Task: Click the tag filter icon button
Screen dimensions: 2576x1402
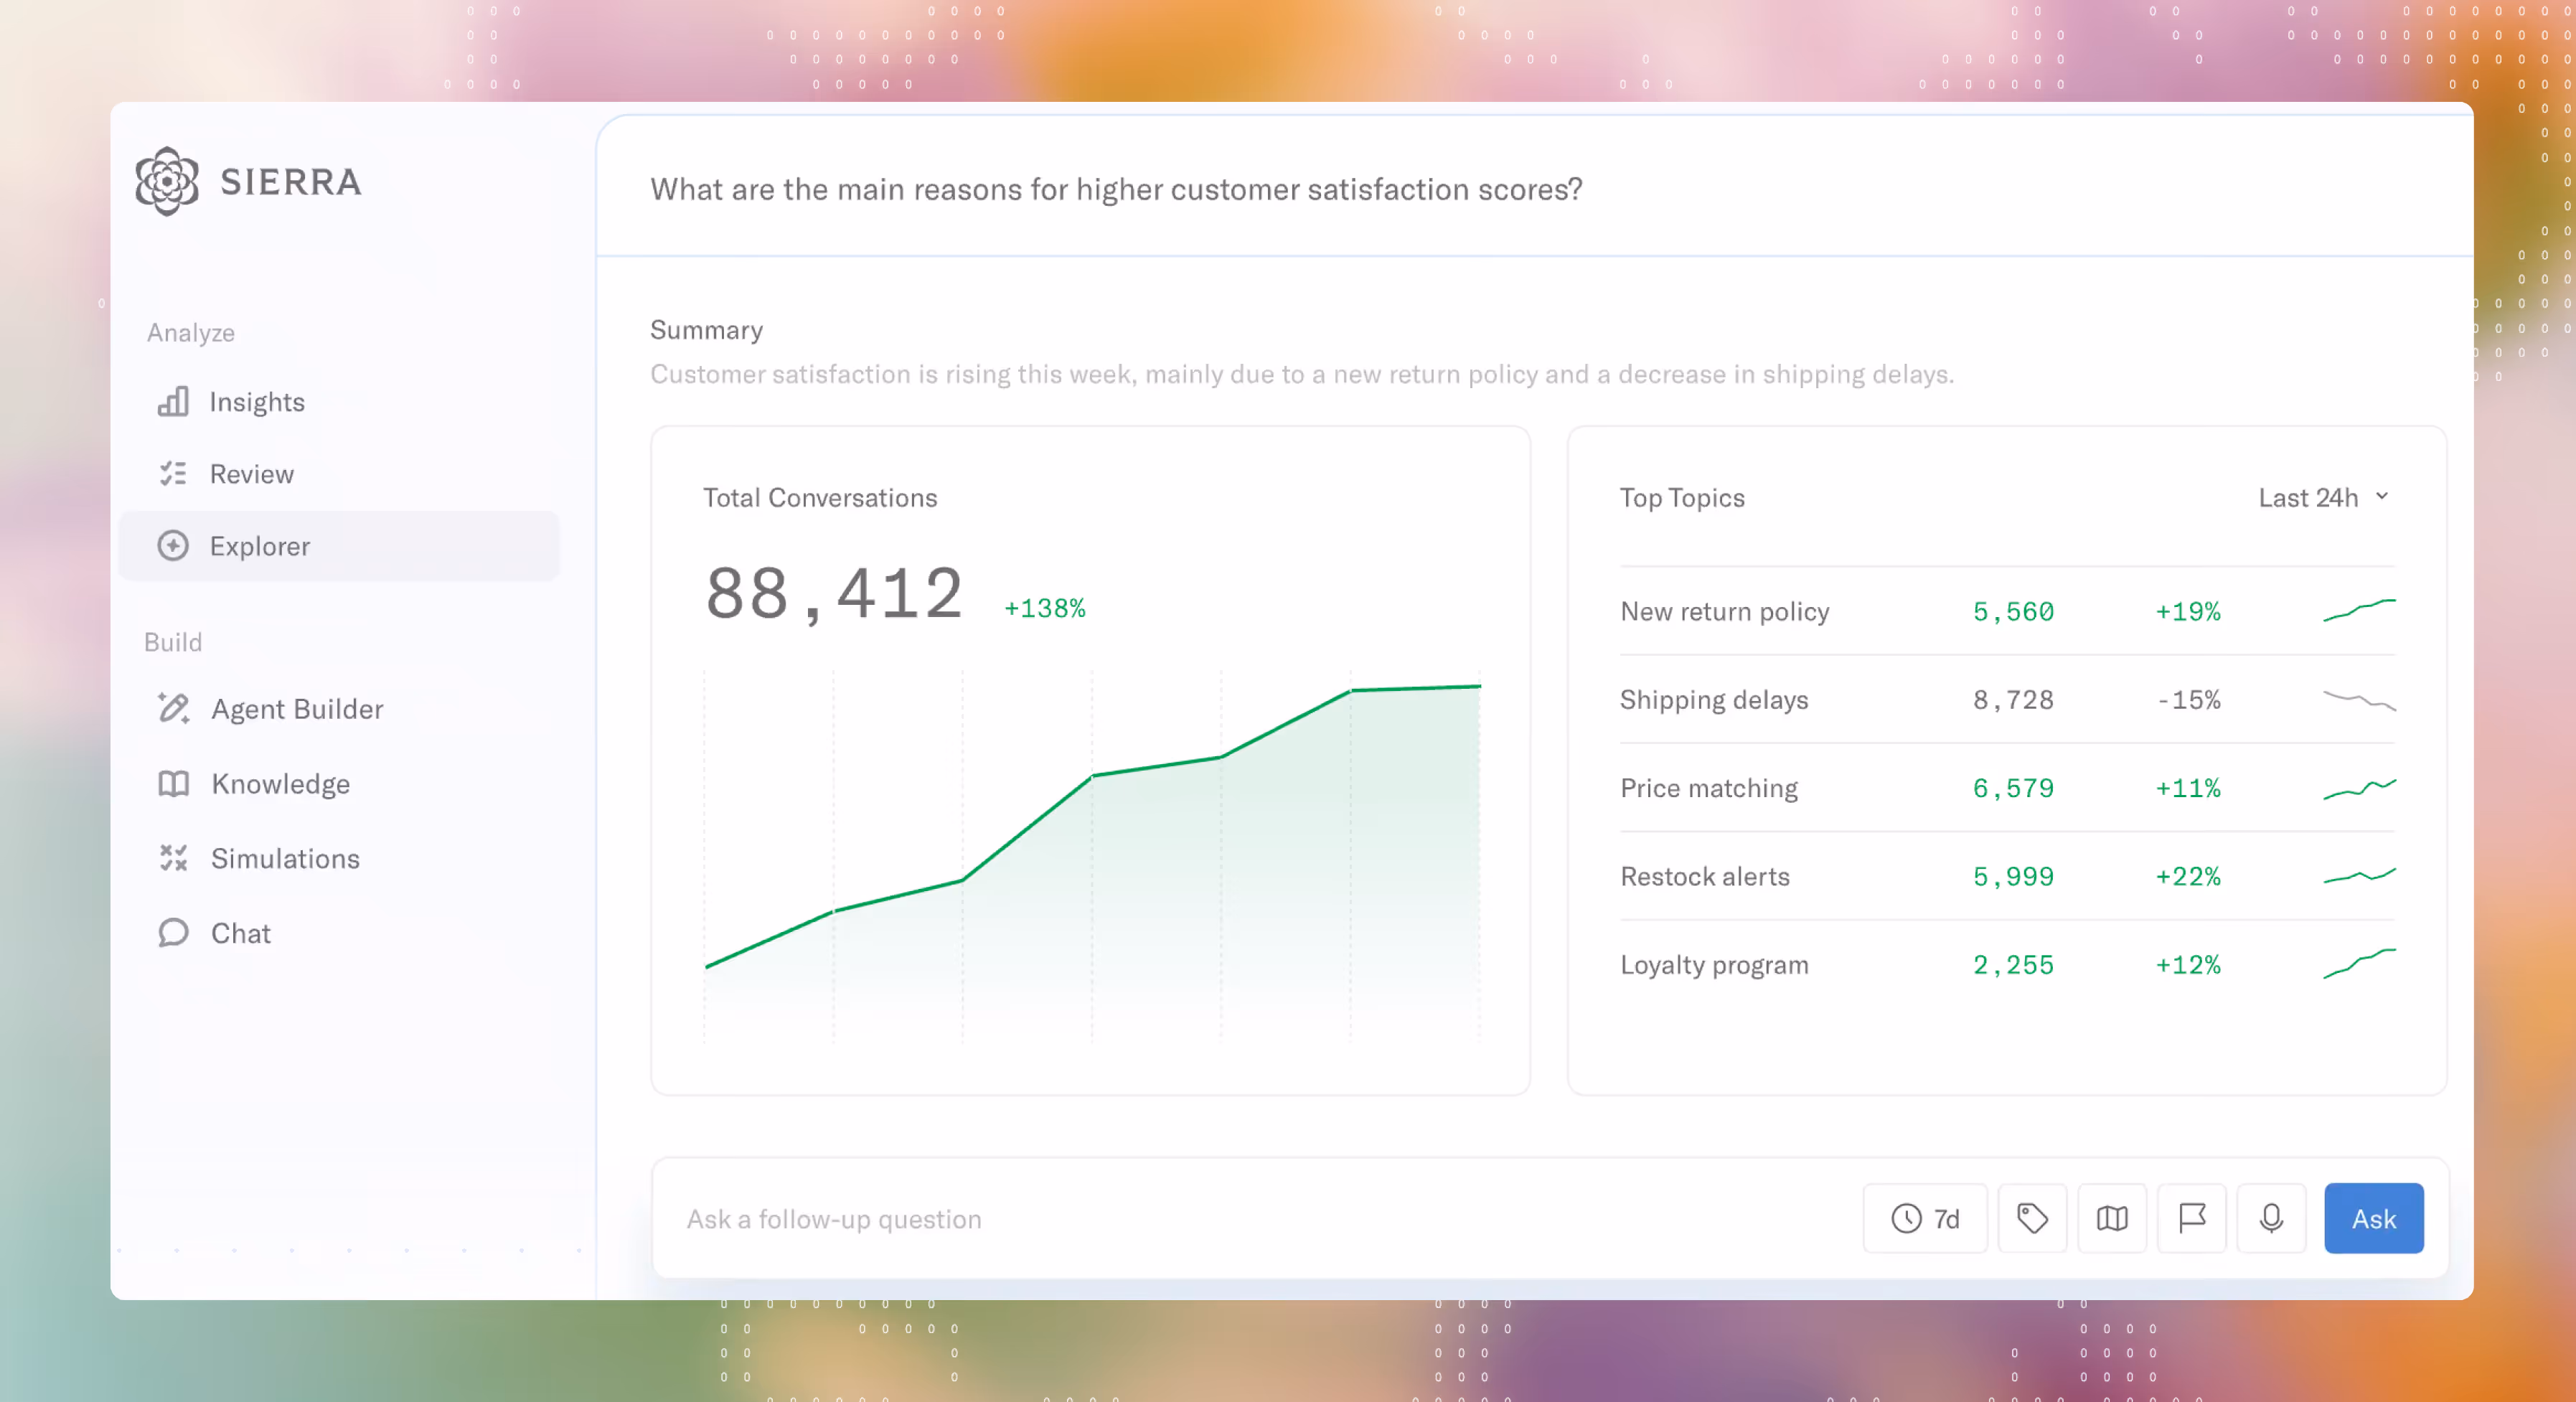Action: point(2032,1218)
